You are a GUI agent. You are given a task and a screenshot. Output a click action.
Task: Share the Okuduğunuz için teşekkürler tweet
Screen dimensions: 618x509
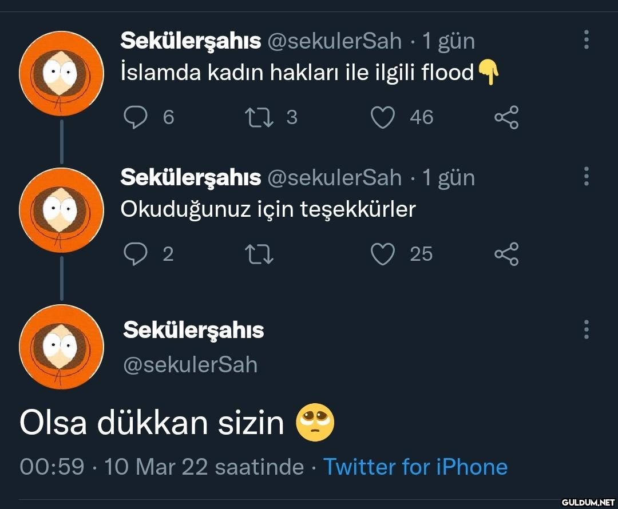point(506,254)
